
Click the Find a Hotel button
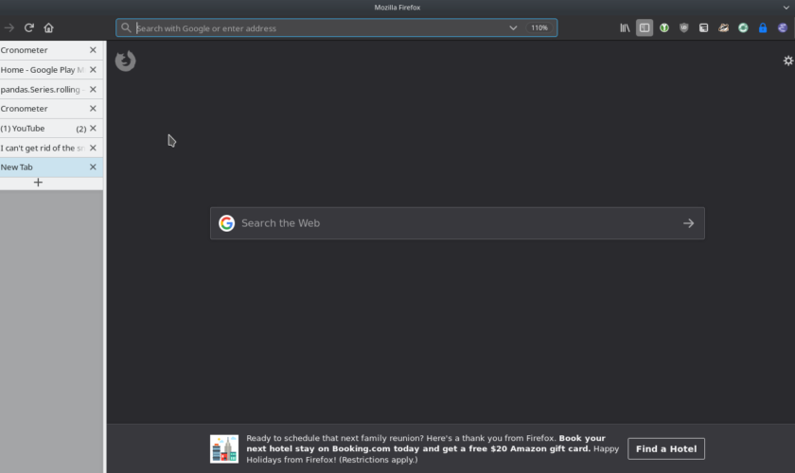click(666, 448)
